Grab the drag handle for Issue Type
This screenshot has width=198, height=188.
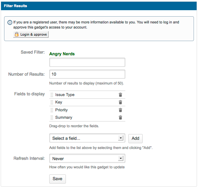click(x=52, y=95)
